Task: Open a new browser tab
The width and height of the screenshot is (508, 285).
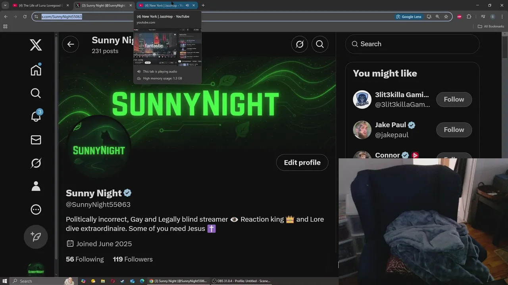Action: [203, 5]
